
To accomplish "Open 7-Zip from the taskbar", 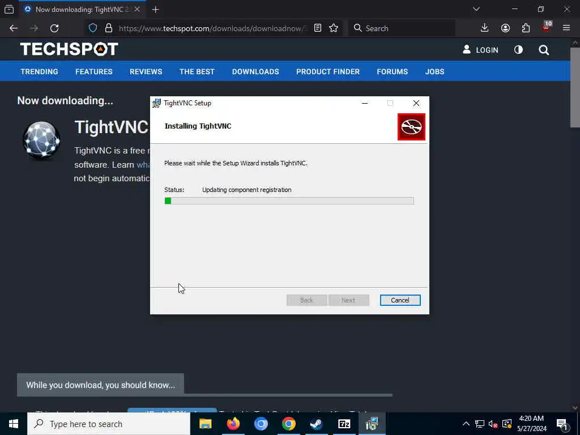I will coord(344,424).
